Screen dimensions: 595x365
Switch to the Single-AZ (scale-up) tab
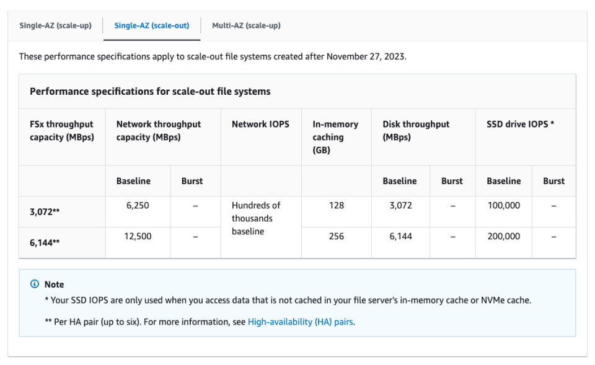[x=55, y=25]
